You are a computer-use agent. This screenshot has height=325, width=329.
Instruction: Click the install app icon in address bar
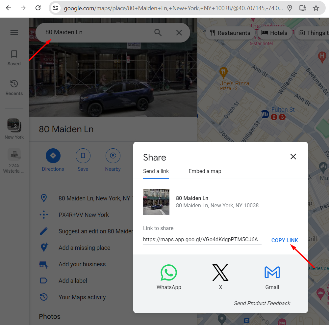303,8
